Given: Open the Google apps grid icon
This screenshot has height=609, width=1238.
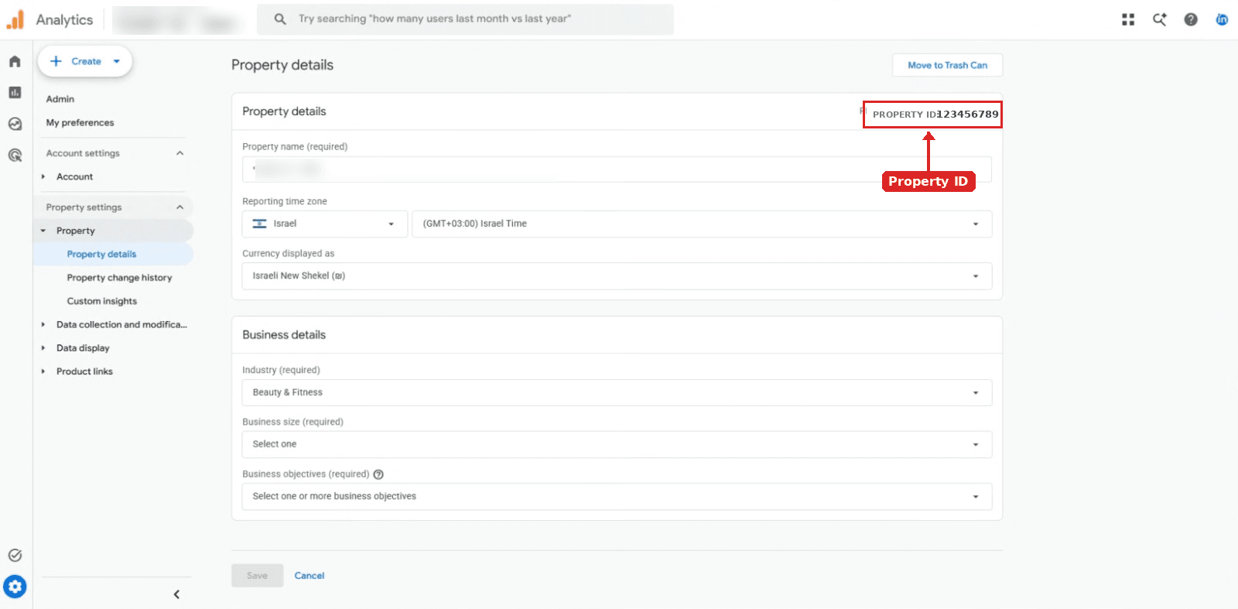Looking at the screenshot, I should (x=1128, y=19).
